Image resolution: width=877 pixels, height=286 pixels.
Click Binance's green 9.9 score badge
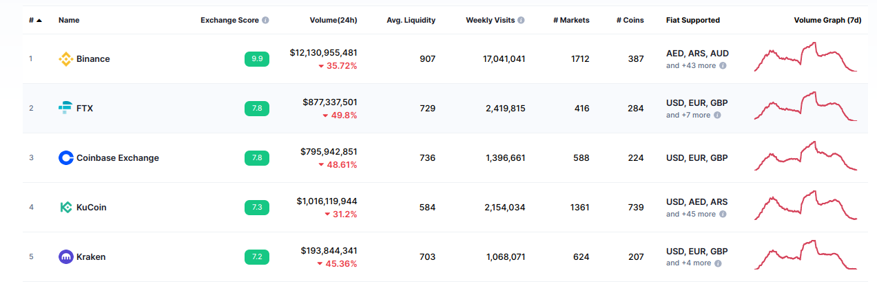click(257, 59)
